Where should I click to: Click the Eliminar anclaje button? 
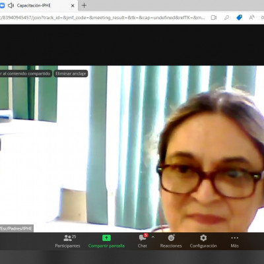click(71, 73)
